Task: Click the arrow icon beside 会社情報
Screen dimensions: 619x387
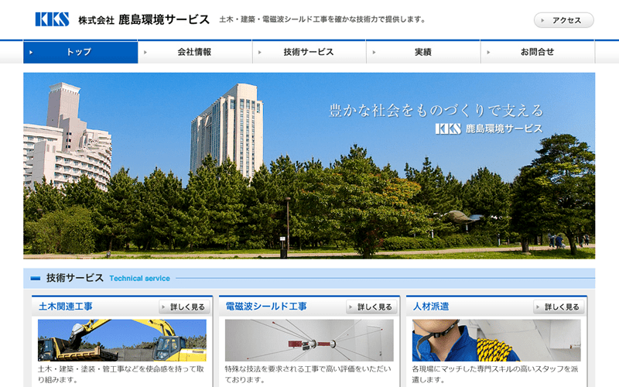Action: 145,52
